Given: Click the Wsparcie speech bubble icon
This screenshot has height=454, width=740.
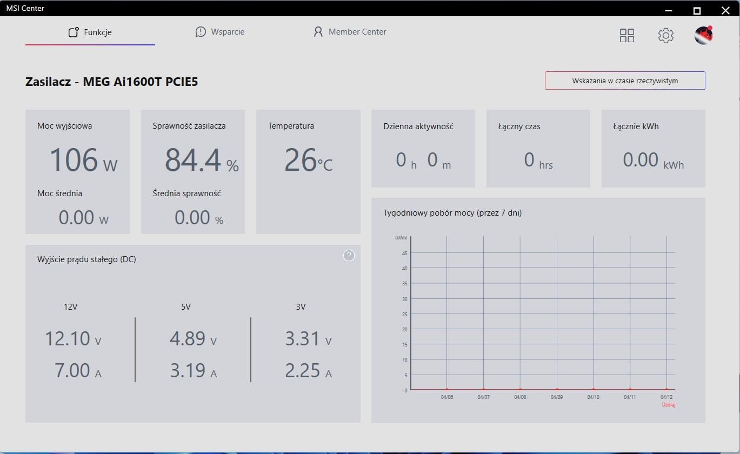Looking at the screenshot, I should pyautogui.click(x=201, y=32).
